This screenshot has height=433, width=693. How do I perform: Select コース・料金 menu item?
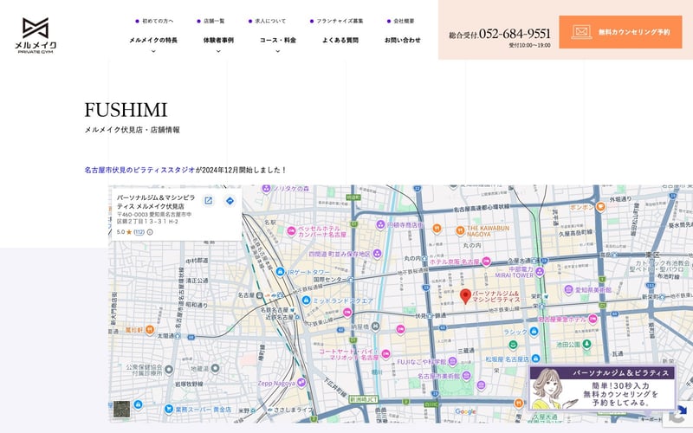tap(277, 40)
